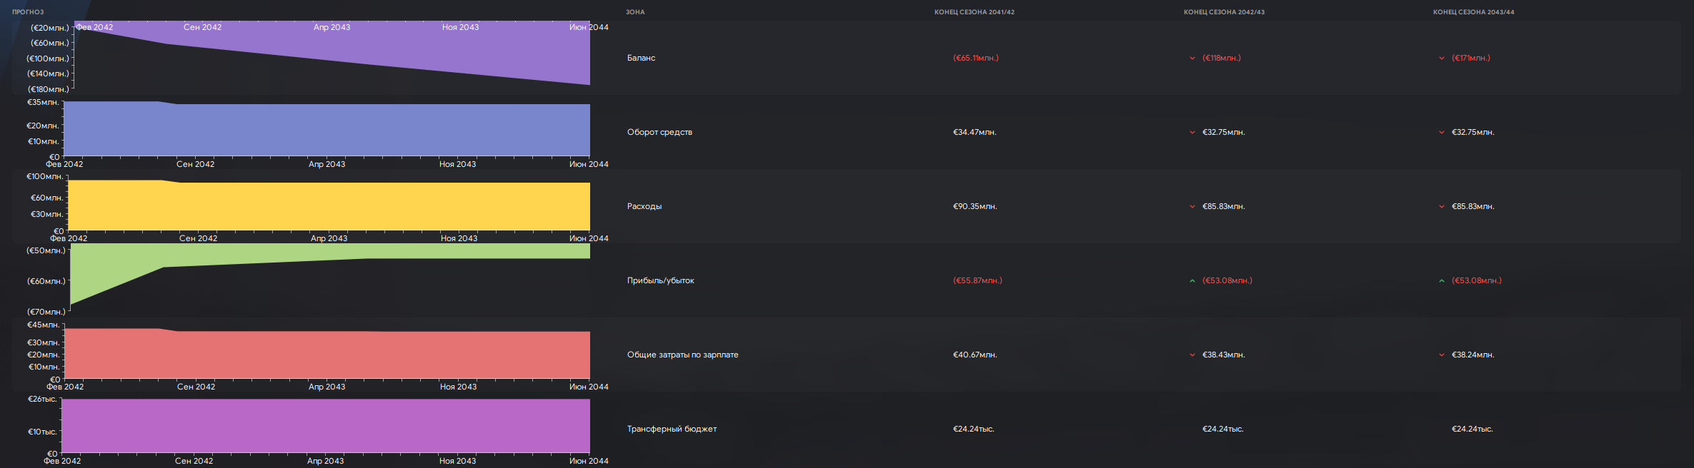Click the ПРОГНОЗ column header
The height and width of the screenshot is (468, 1694).
(28, 12)
